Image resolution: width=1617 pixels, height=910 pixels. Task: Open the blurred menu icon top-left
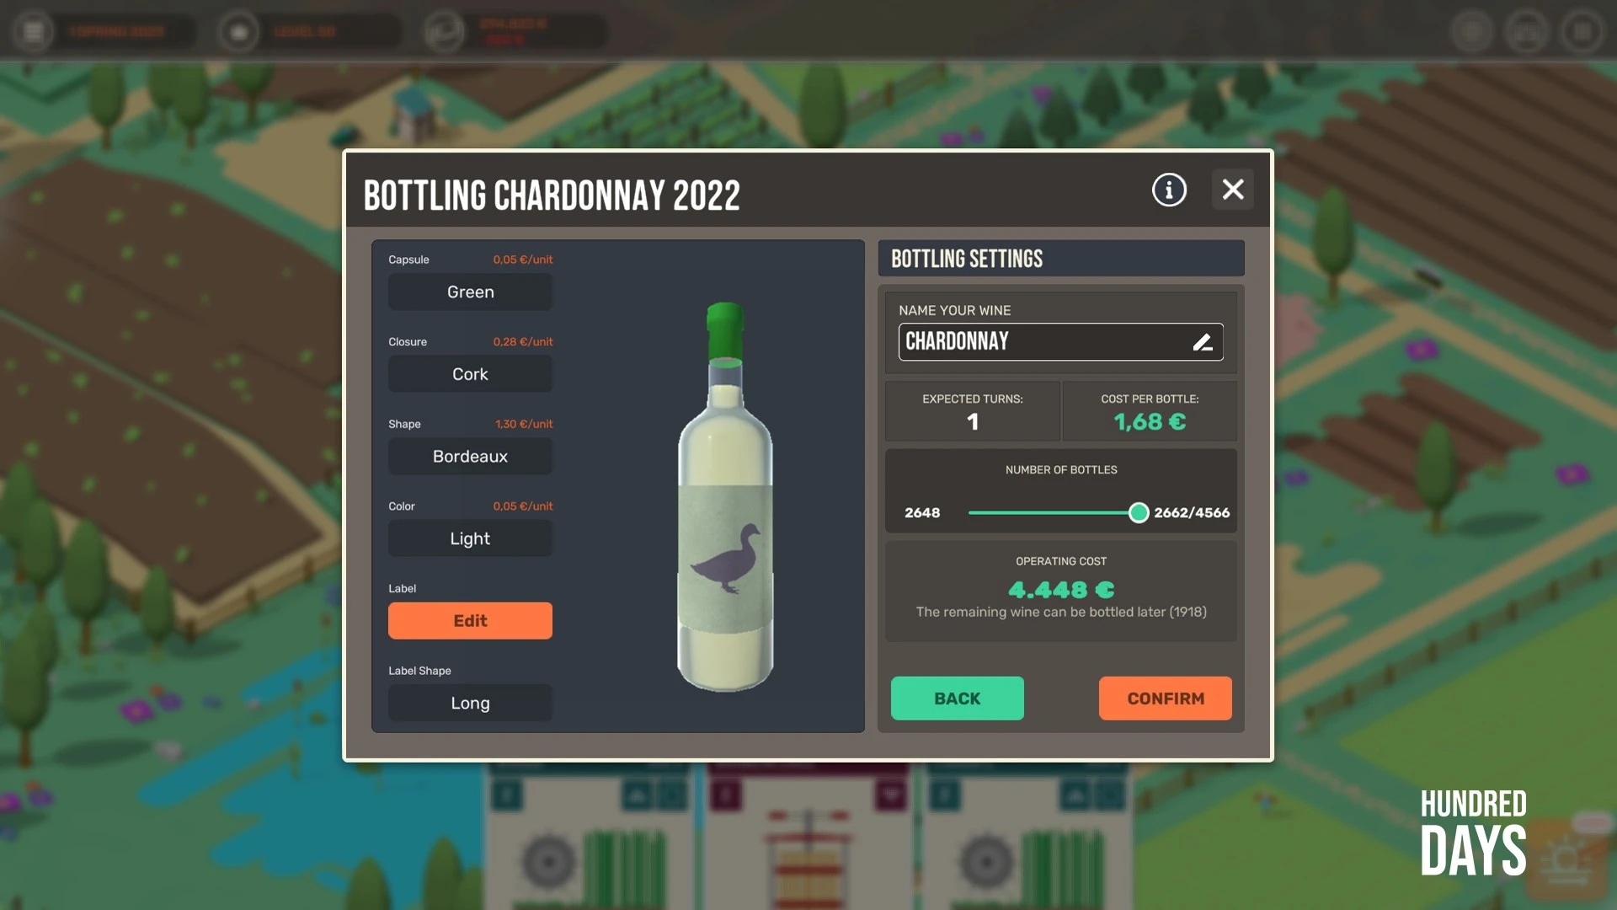click(x=34, y=32)
